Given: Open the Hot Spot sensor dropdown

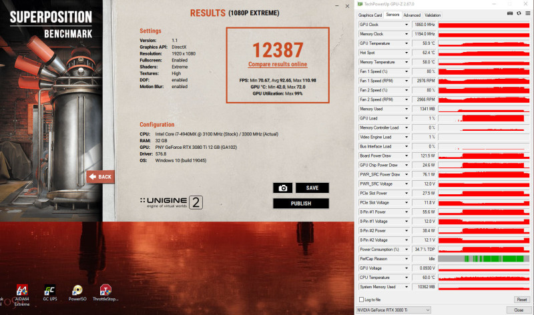Looking at the screenshot, I should click(x=407, y=53).
